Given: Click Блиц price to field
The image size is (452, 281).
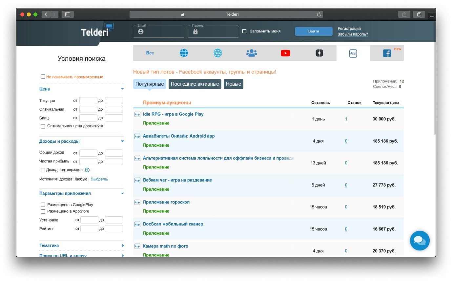Looking at the screenshot, I should 114,118.
